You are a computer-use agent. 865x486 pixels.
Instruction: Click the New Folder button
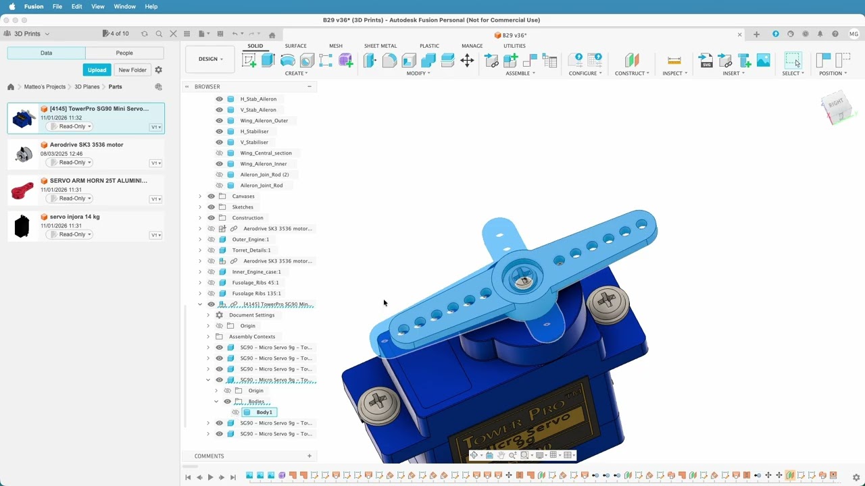(x=132, y=70)
